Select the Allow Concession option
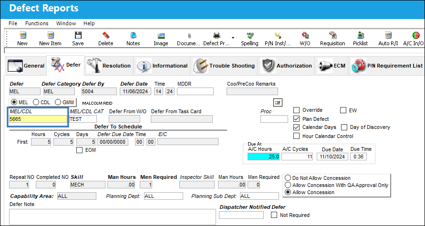 click(x=288, y=192)
